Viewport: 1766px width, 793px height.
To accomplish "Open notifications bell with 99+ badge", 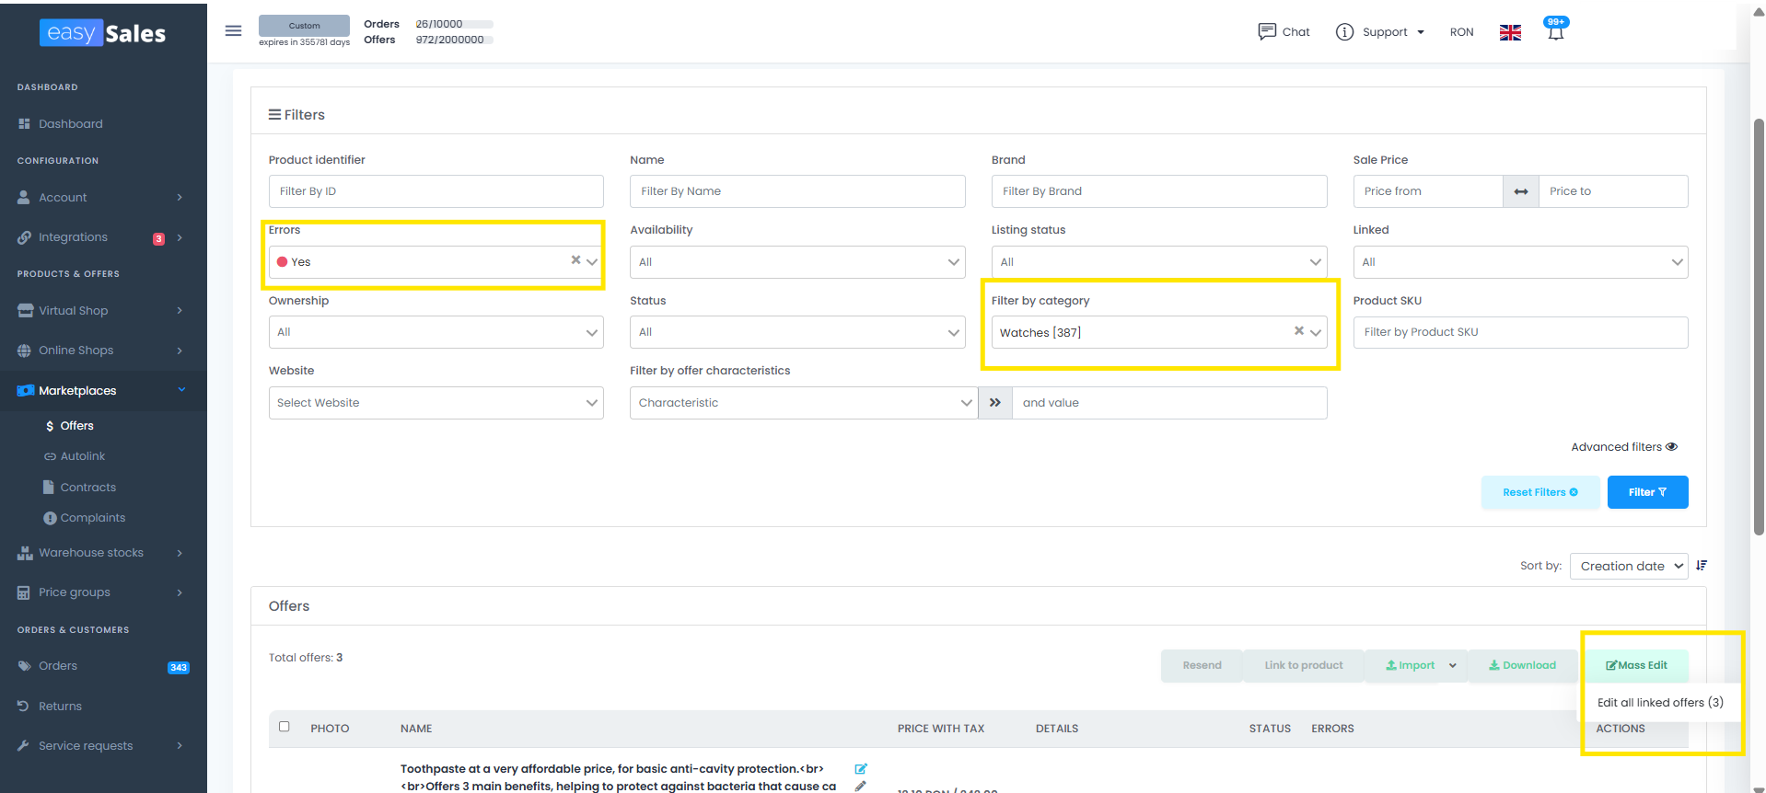I will pos(1555,30).
